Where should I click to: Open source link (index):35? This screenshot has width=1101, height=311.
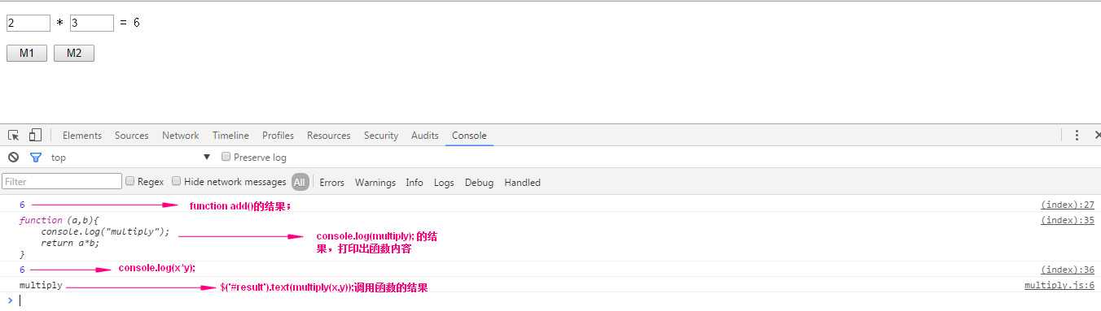pos(1068,220)
